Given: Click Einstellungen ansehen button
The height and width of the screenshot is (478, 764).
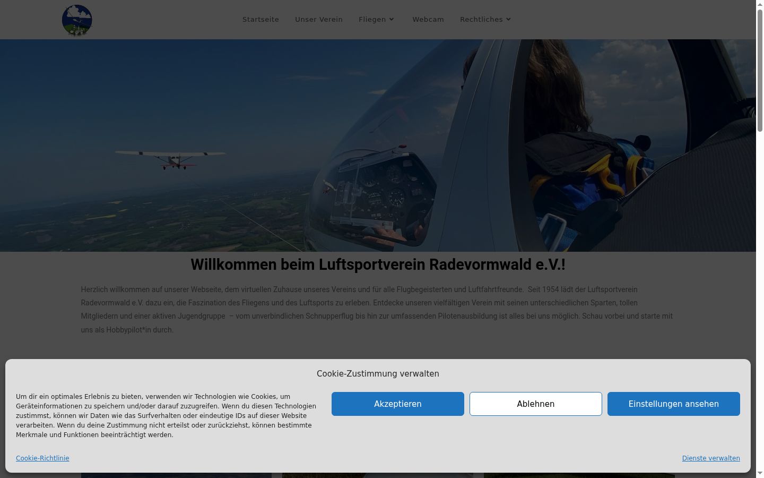Looking at the screenshot, I should pos(674,404).
